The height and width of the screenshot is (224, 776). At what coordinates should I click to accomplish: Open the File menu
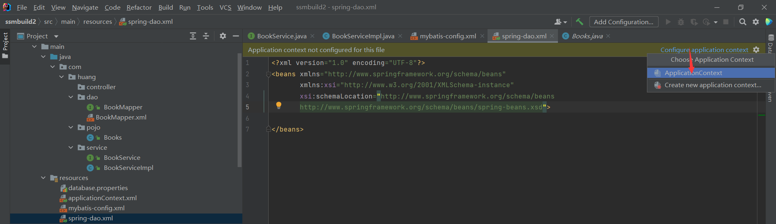pyautogui.click(x=22, y=7)
